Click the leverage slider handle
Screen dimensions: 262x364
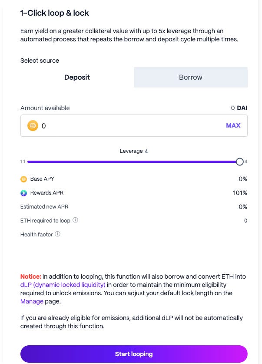pyautogui.click(x=240, y=162)
